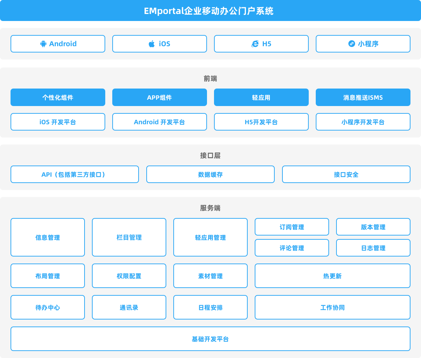Click the EMportal企业移动办公门户系统 title banner
The height and width of the screenshot is (358, 421).
pyautogui.click(x=210, y=10)
